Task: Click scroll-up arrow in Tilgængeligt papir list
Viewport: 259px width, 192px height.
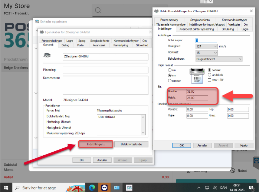Action: pyautogui.click(x=143, y=117)
